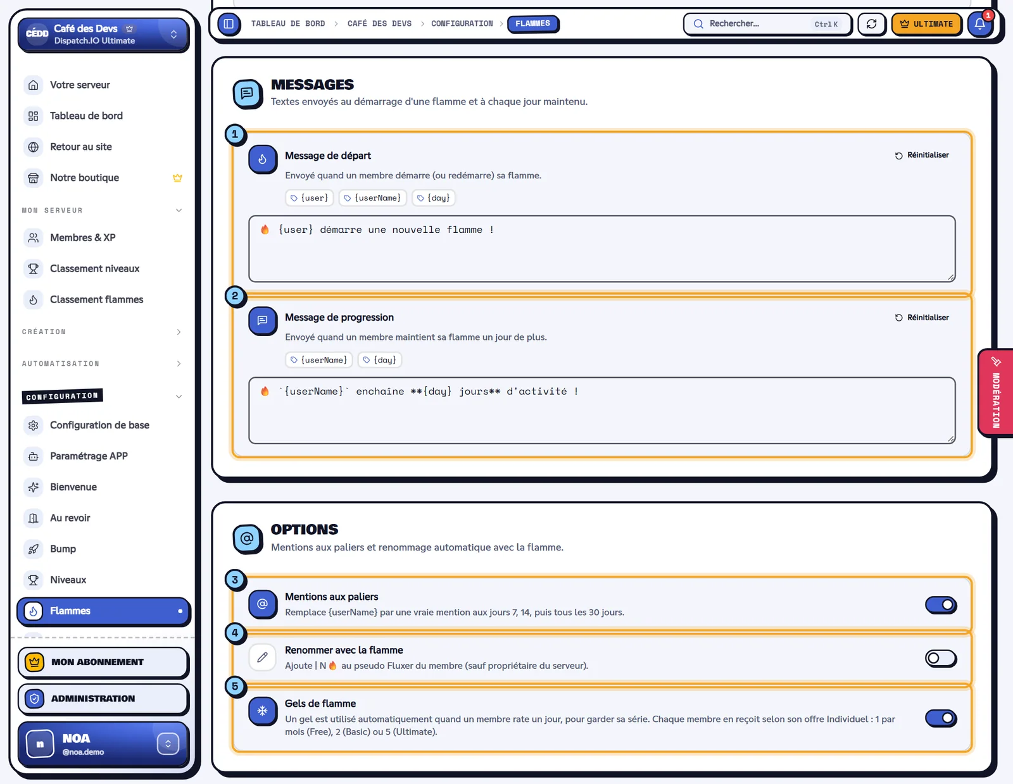Click the Au revoir door icon
The height and width of the screenshot is (784, 1013).
34,518
